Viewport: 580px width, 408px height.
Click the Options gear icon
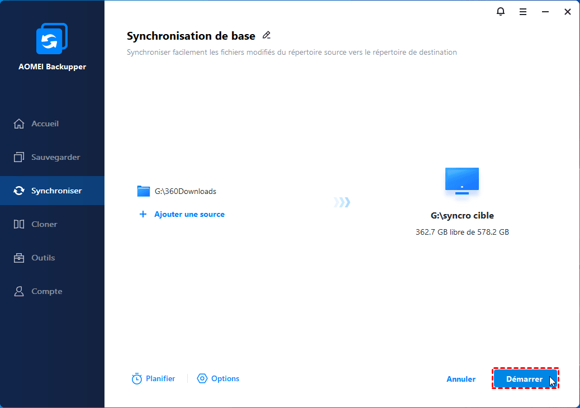(202, 378)
